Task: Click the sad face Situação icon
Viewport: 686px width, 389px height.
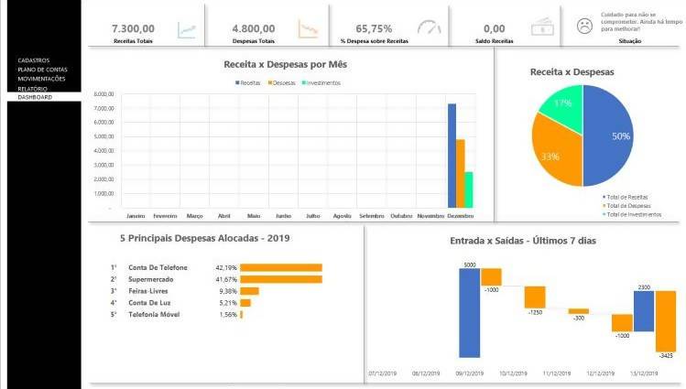Action: coord(584,27)
